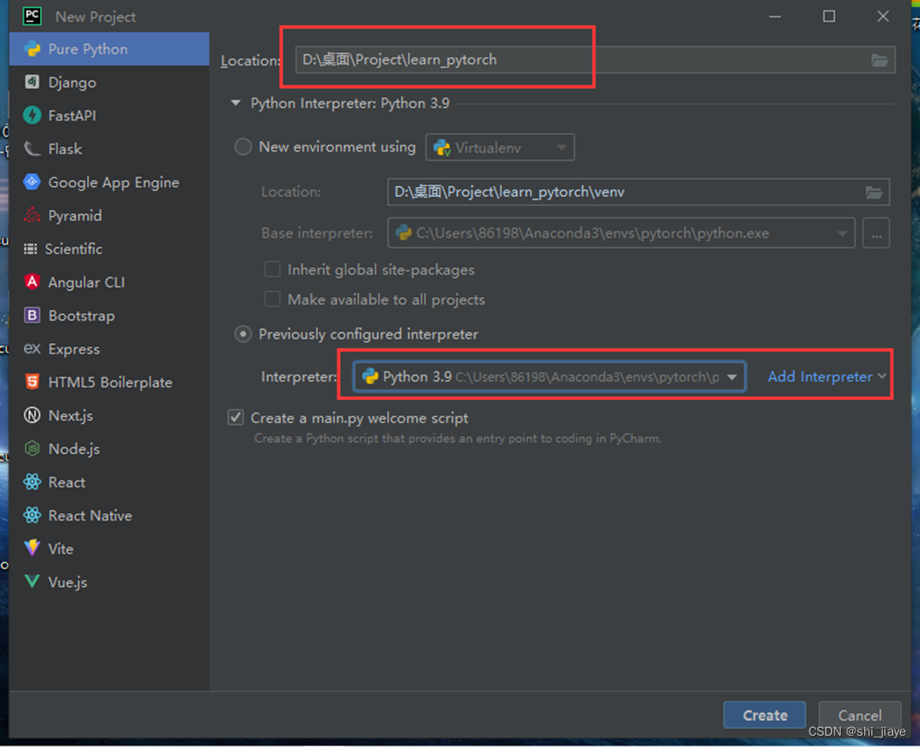Choose React Native project type

pyautogui.click(x=109, y=515)
